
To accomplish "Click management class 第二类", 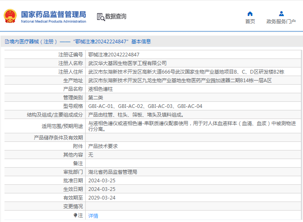I will (x=96, y=98).
